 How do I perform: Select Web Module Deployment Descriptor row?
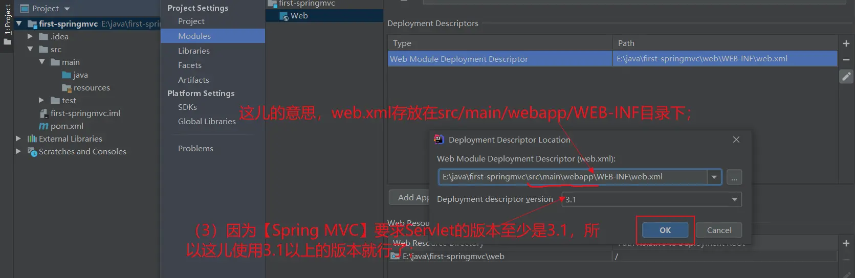point(612,59)
